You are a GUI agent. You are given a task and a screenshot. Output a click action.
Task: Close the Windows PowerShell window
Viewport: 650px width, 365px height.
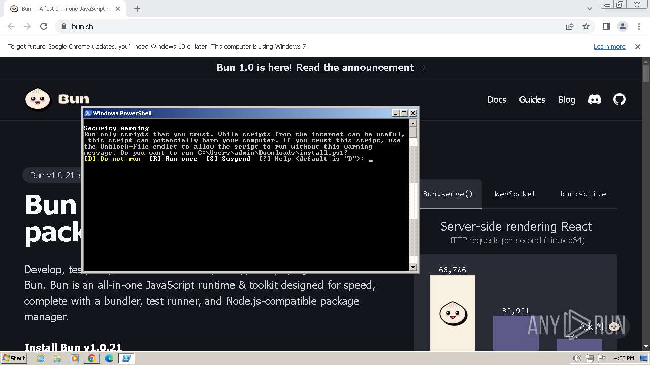(413, 113)
